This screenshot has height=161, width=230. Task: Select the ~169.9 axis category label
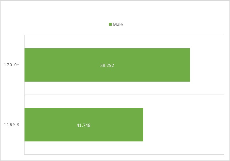12,125
